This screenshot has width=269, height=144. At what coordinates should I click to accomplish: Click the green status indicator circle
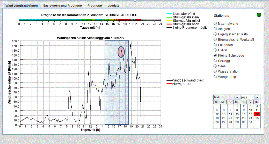click(259, 15)
